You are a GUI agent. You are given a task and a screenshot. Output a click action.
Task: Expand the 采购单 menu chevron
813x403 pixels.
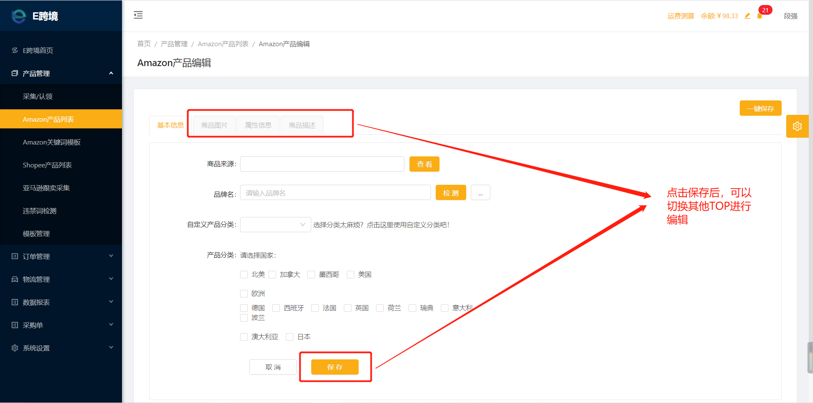(x=111, y=325)
